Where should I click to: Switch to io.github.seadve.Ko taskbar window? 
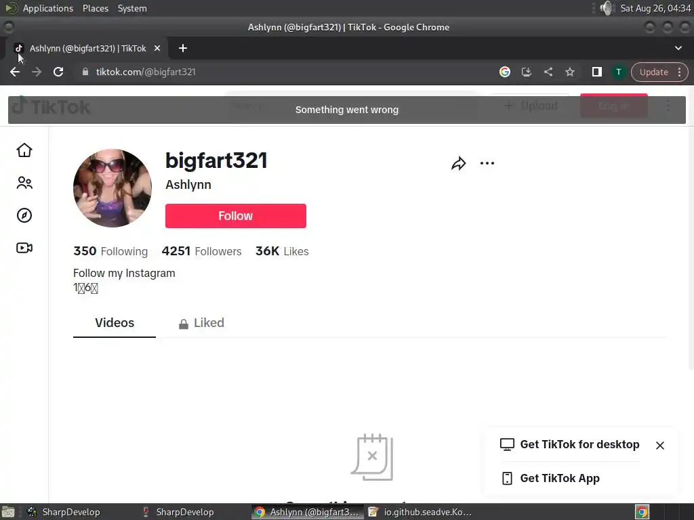click(420, 512)
